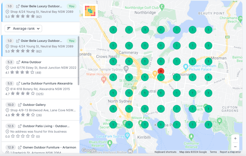Click the sort icon in Average rank dropdown
Viewport: 246px width, 156px height.
(9, 28)
